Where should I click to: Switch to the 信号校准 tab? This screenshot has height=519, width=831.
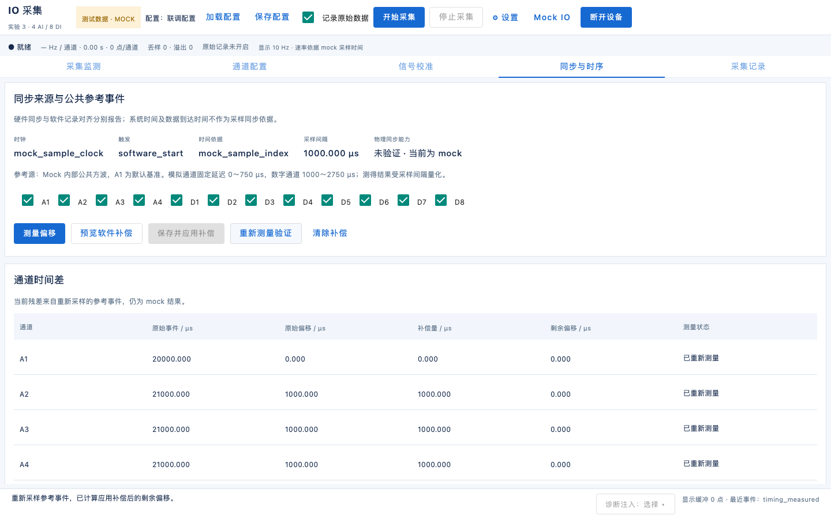click(415, 66)
